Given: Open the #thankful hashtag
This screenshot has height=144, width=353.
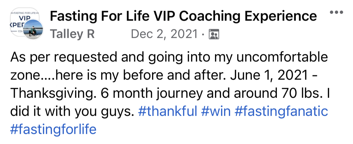Looking at the screenshot, I should [168, 111].
